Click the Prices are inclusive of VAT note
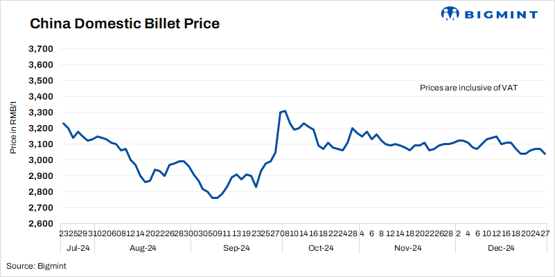The image size is (555, 277). pos(469,88)
